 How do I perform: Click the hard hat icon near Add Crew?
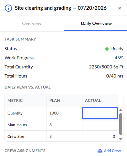[x=100, y=151]
